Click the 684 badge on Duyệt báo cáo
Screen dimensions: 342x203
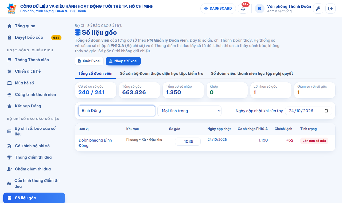click(x=56, y=38)
